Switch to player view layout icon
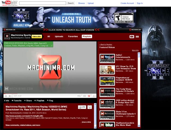The height and width of the screenshot is (130, 171). 132,36
